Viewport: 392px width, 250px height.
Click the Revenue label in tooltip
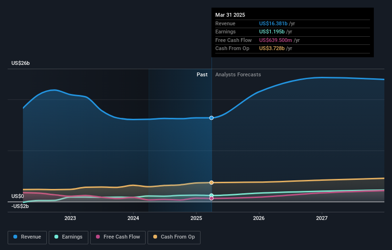tap(225, 23)
